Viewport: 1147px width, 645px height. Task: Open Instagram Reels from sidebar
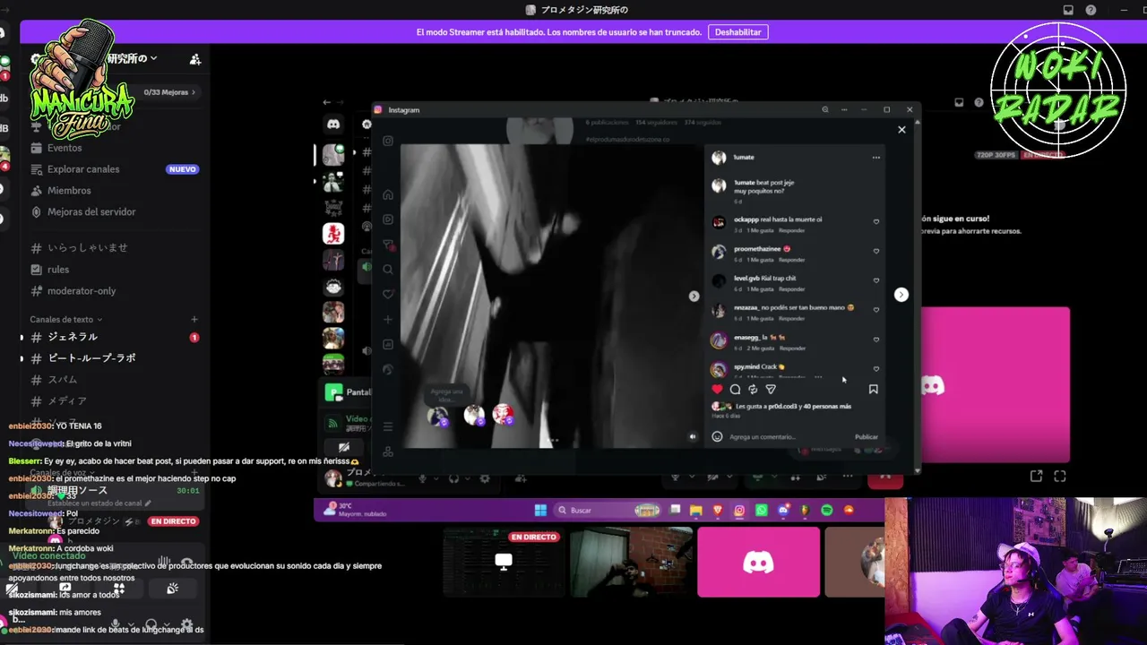coord(388,219)
